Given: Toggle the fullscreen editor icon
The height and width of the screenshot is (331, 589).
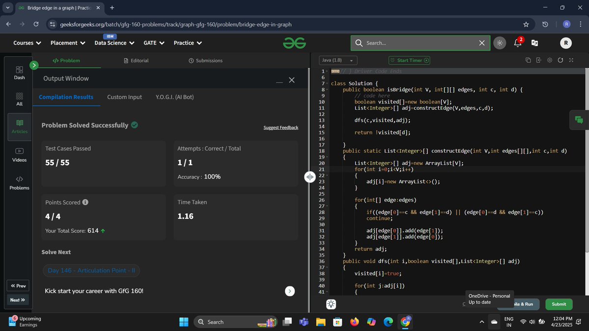Looking at the screenshot, I should [x=571, y=60].
